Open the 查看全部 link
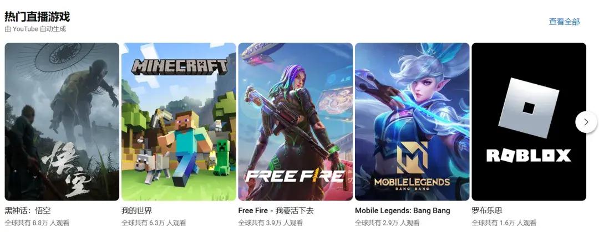 [564, 22]
